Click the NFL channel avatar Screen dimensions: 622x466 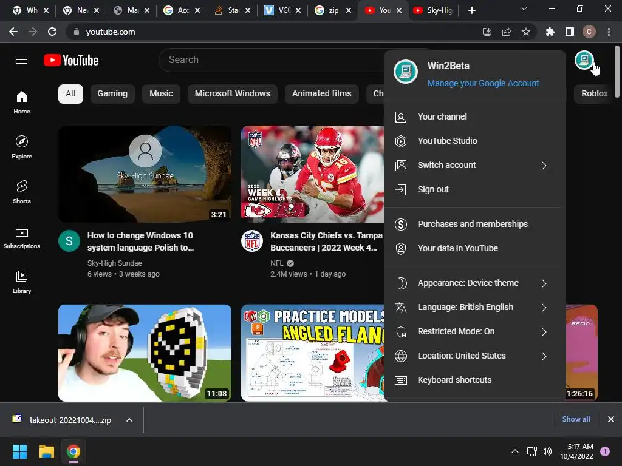tap(252, 241)
